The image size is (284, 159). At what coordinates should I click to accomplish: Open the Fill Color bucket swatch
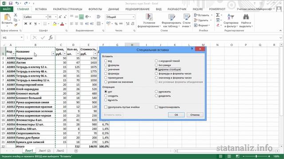coord(55,23)
